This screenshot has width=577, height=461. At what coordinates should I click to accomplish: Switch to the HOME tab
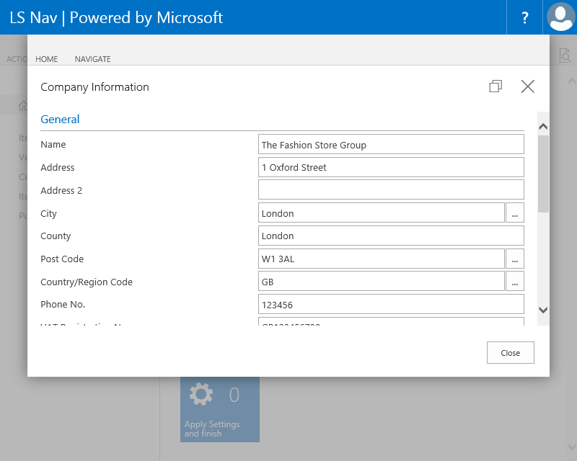click(x=47, y=59)
